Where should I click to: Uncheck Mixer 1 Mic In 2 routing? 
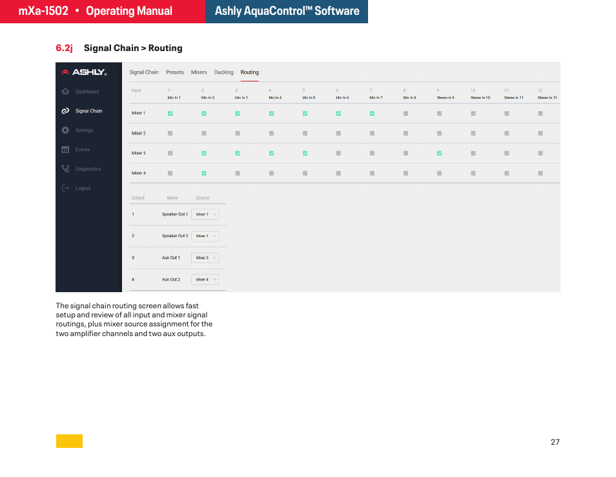click(204, 114)
